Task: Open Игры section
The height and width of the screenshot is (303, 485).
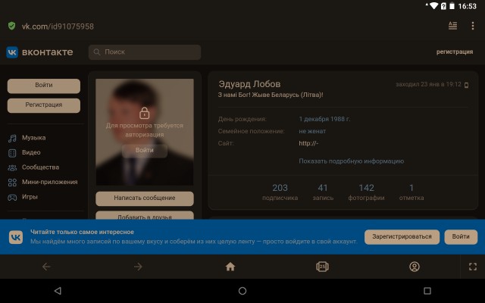Action: [x=30, y=197]
